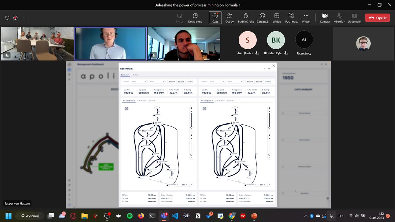Leave the meeting with Opuść button

coord(377,18)
